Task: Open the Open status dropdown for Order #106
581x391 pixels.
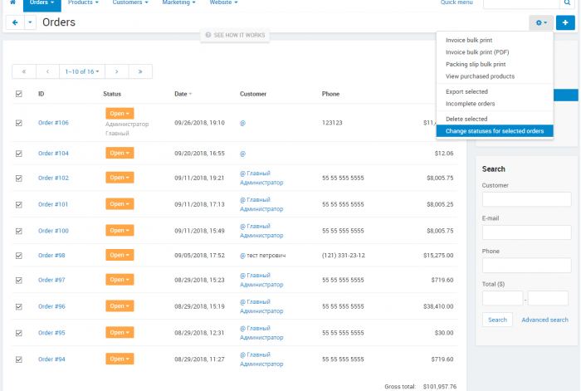Action: tap(120, 114)
